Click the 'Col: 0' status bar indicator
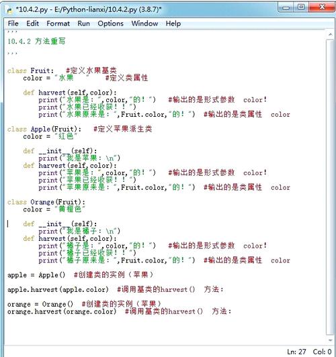This screenshot has width=336, height=357. 322,352
